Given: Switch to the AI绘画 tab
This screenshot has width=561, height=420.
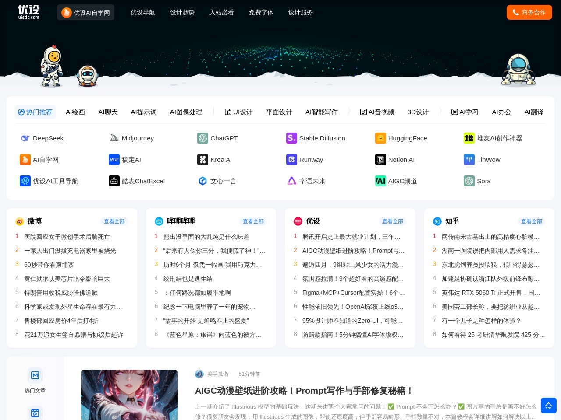Looking at the screenshot, I should tap(75, 112).
